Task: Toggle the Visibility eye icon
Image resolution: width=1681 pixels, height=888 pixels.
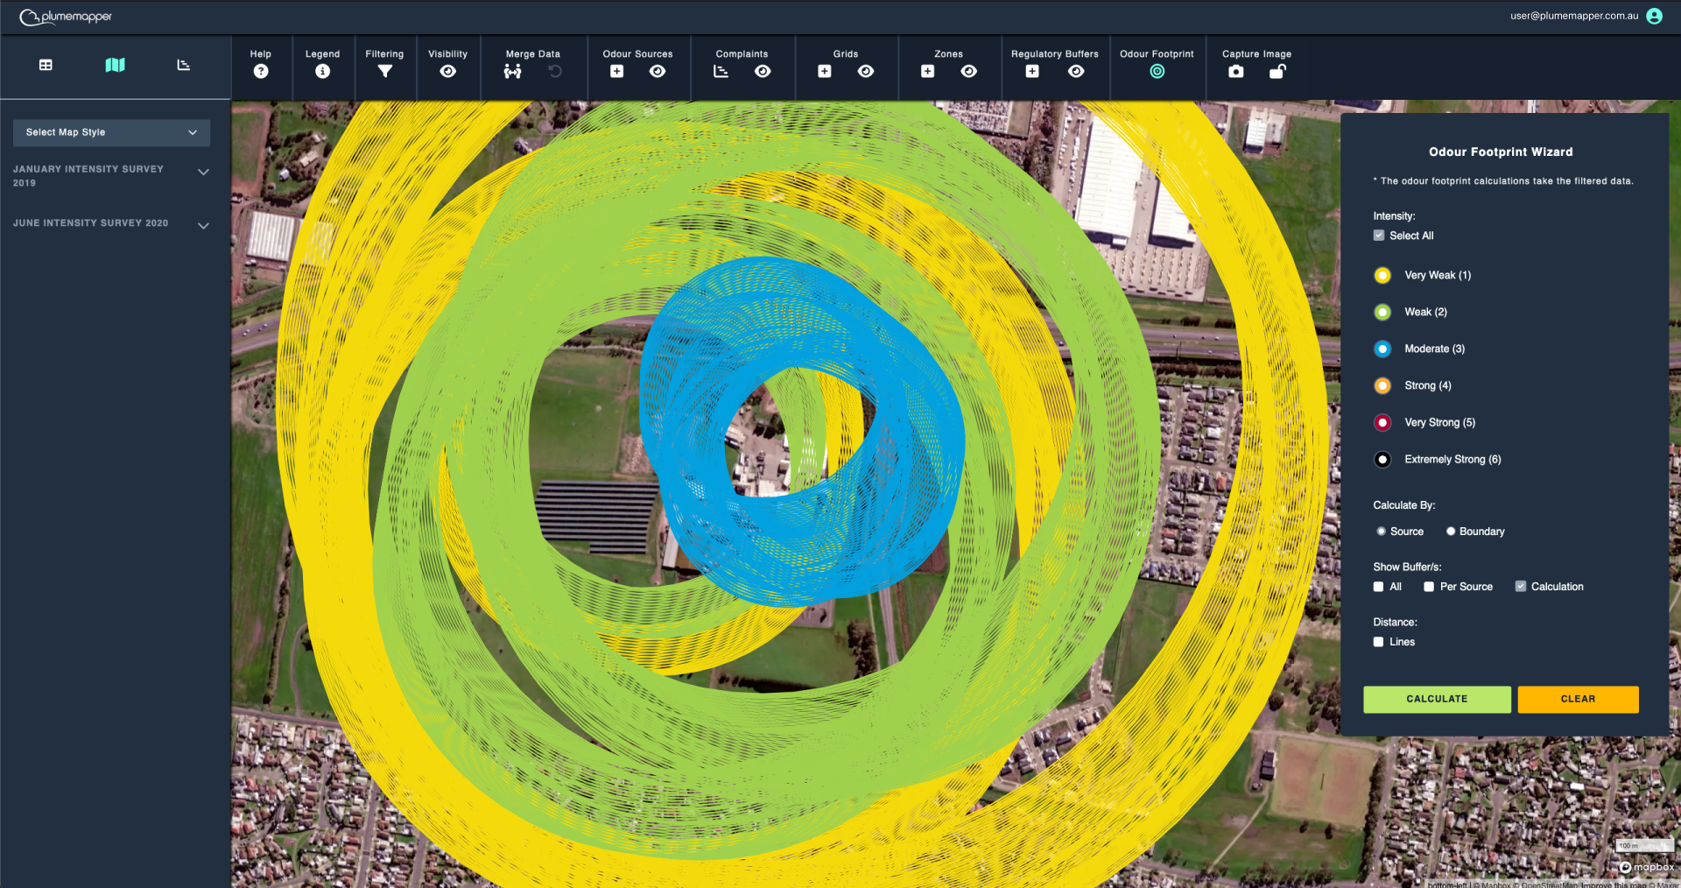Action: (447, 72)
